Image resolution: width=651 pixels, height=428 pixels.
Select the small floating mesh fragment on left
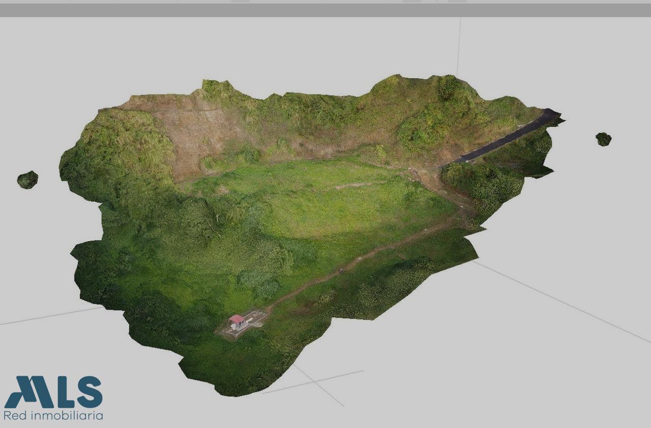tap(27, 180)
